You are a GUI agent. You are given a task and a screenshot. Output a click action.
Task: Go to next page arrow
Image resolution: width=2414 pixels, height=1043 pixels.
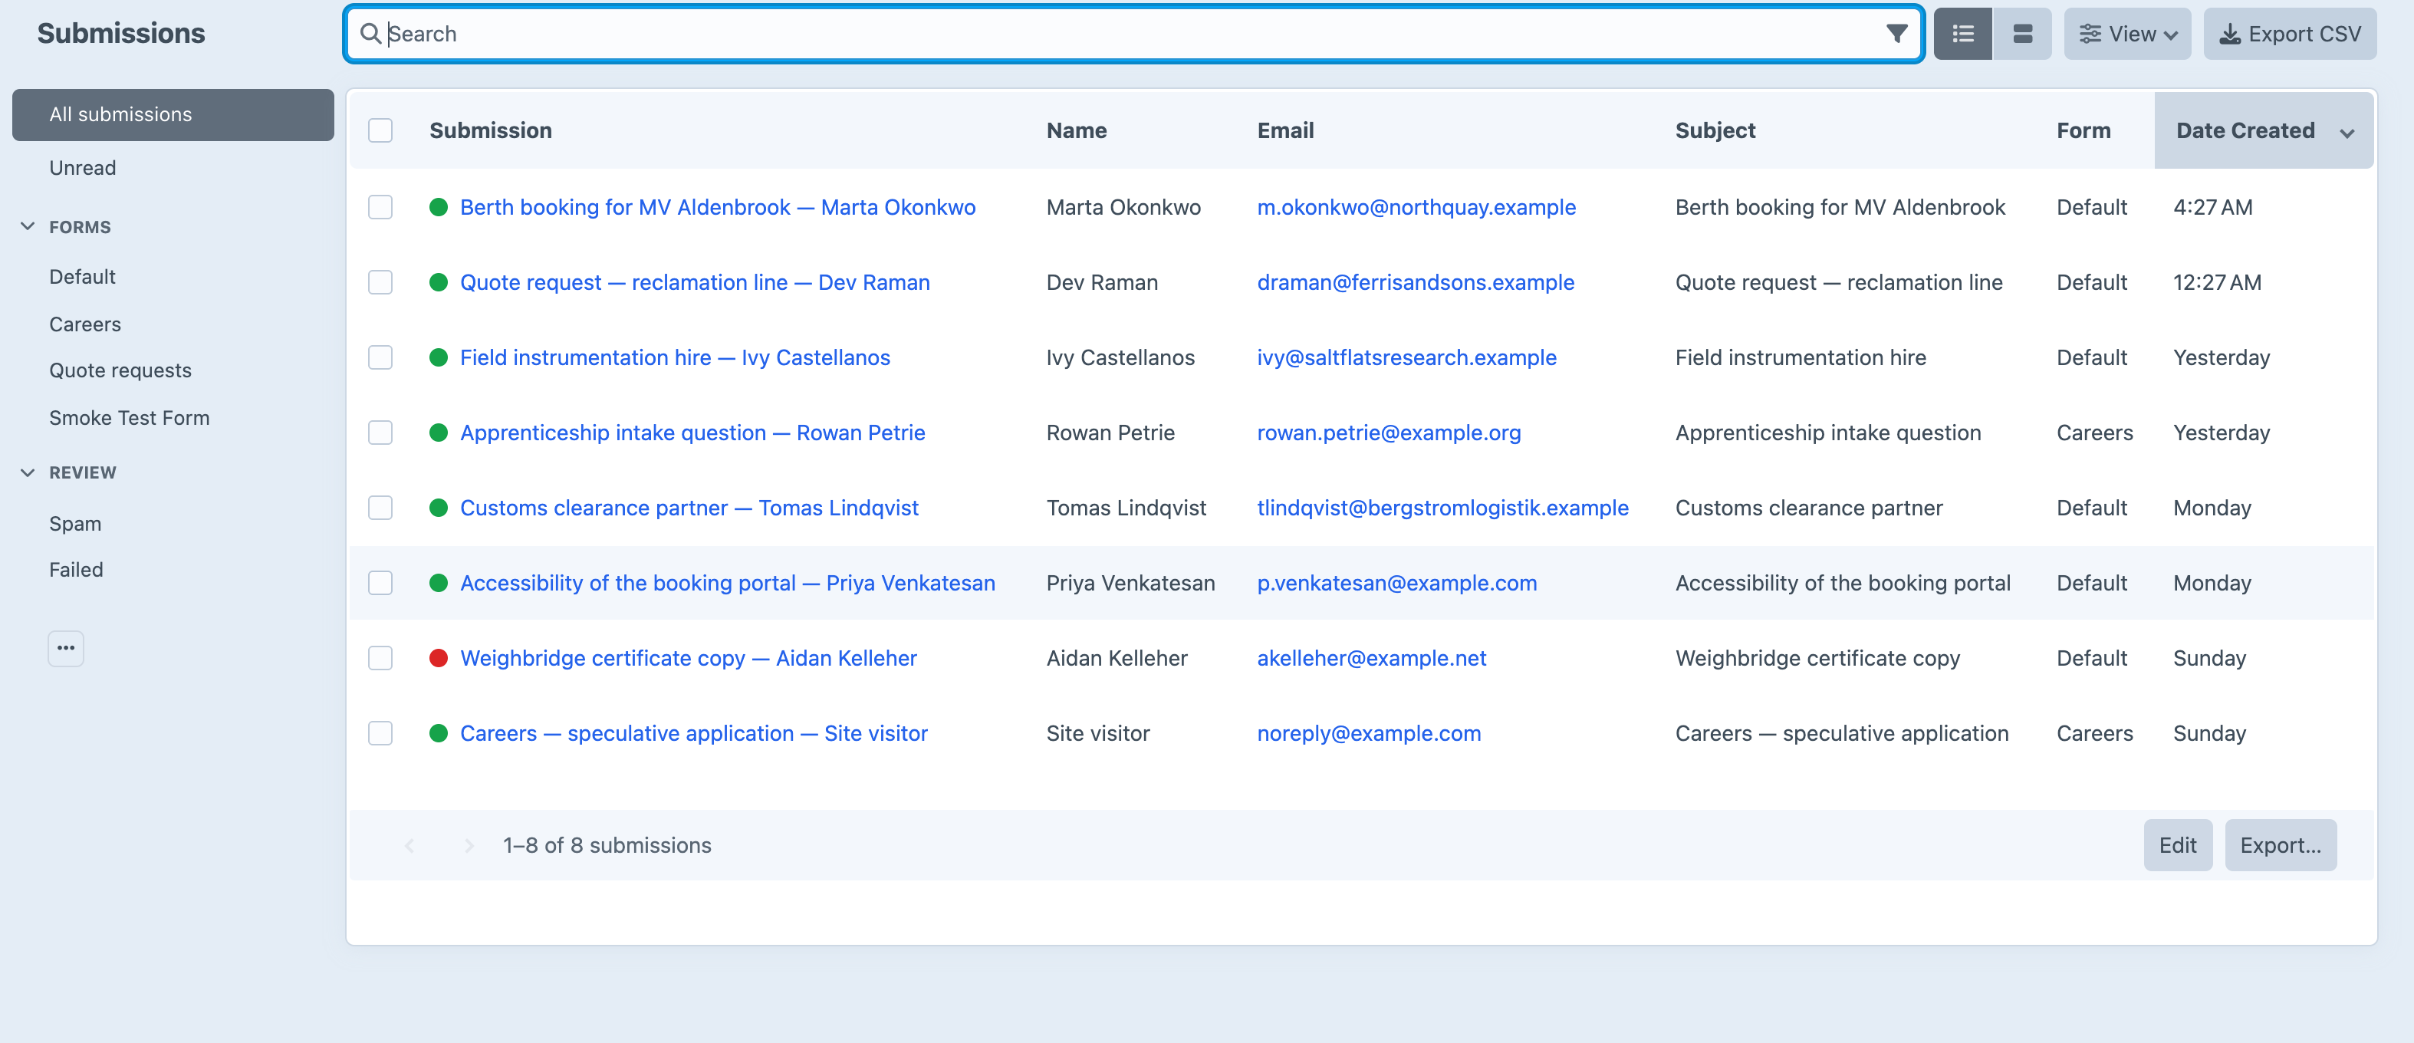[x=469, y=845]
